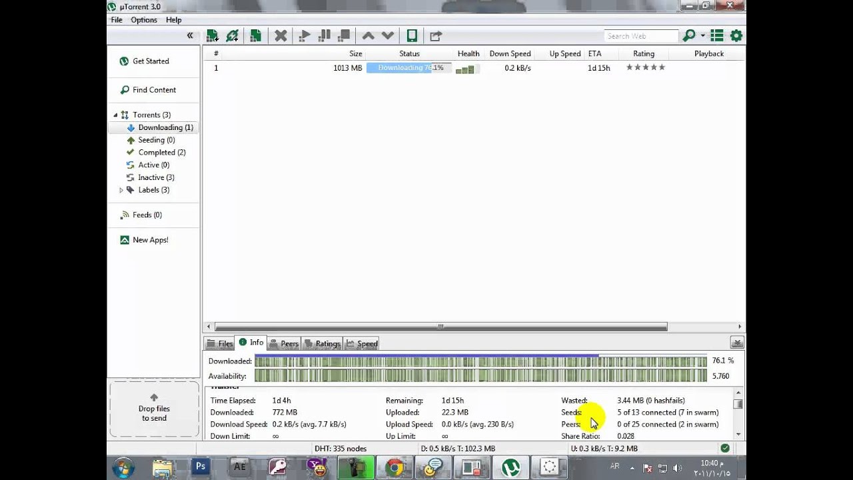Move torrent up the queue

[368, 35]
